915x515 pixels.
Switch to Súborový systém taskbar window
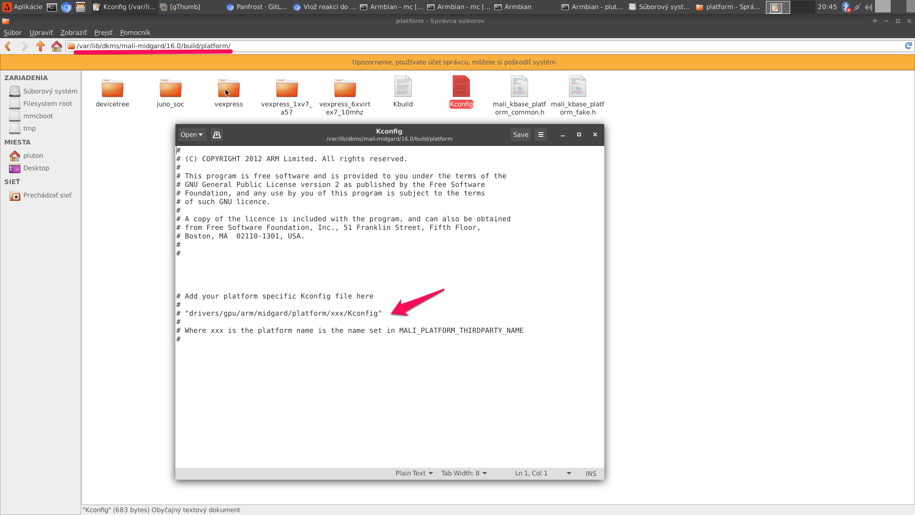(x=659, y=7)
